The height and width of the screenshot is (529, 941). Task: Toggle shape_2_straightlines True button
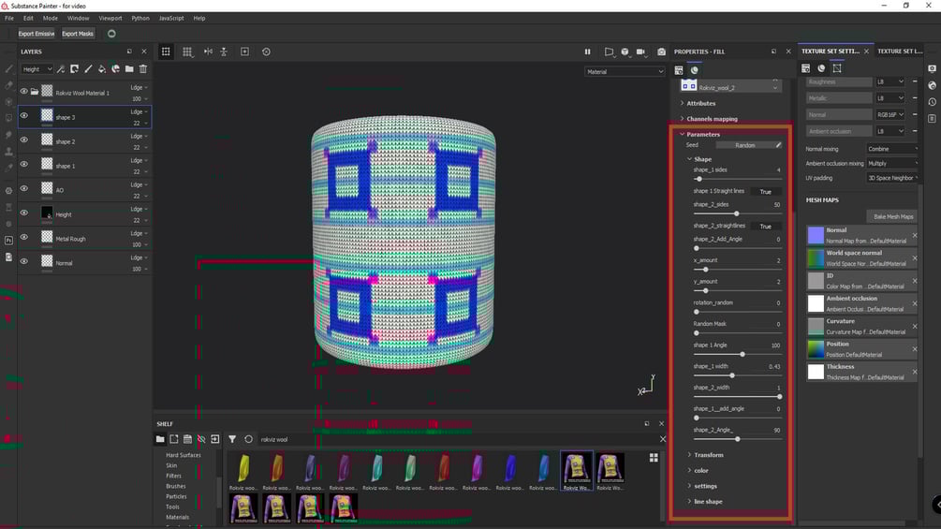766,227
